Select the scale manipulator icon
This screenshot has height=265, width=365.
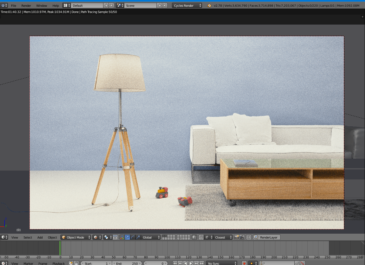pyautogui.click(x=138, y=237)
